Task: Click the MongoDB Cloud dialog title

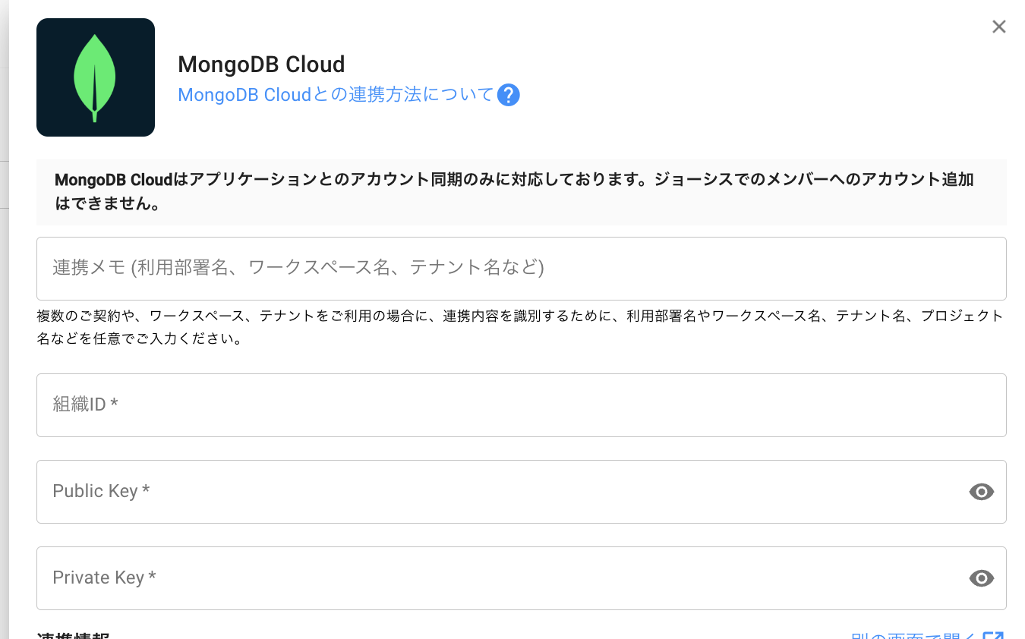Action: (x=261, y=64)
